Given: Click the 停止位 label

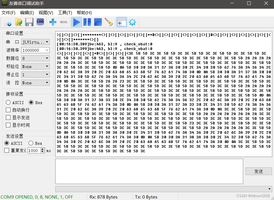Looking at the screenshot, I should (x=13, y=75).
